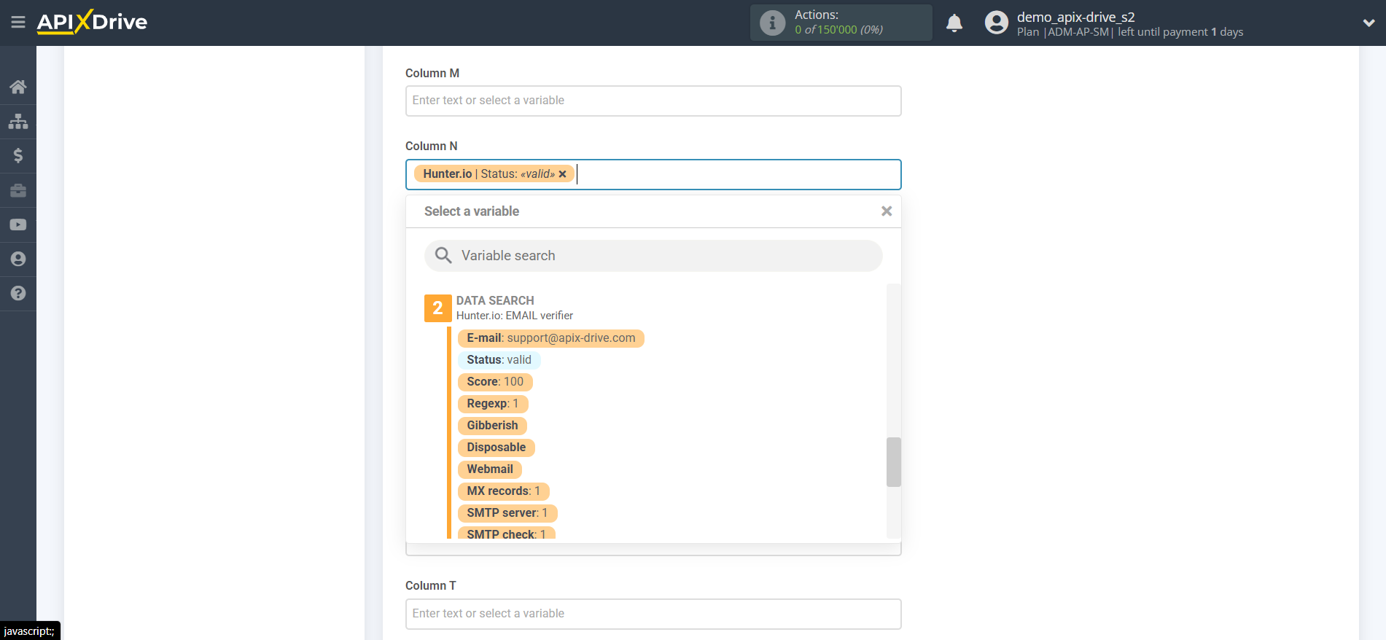
Task: Select the SMTP server: 1 variable
Action: point(507,513)
